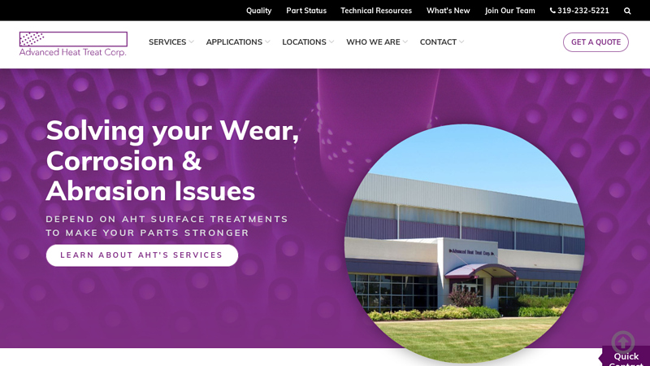650x366 pixels.
Task: Click the circular building photo
Action: [465, 243]
